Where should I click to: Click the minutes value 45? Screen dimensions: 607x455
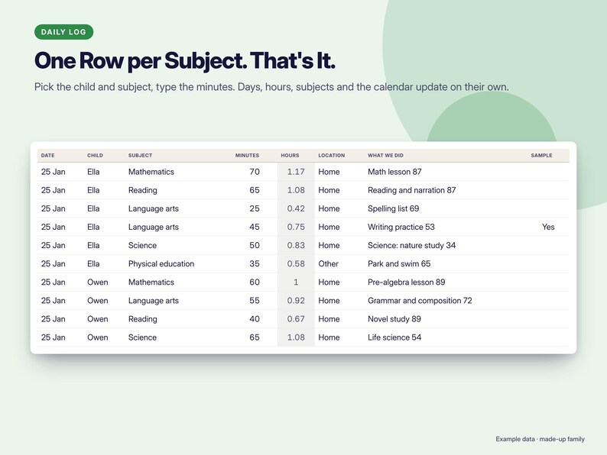255,227
